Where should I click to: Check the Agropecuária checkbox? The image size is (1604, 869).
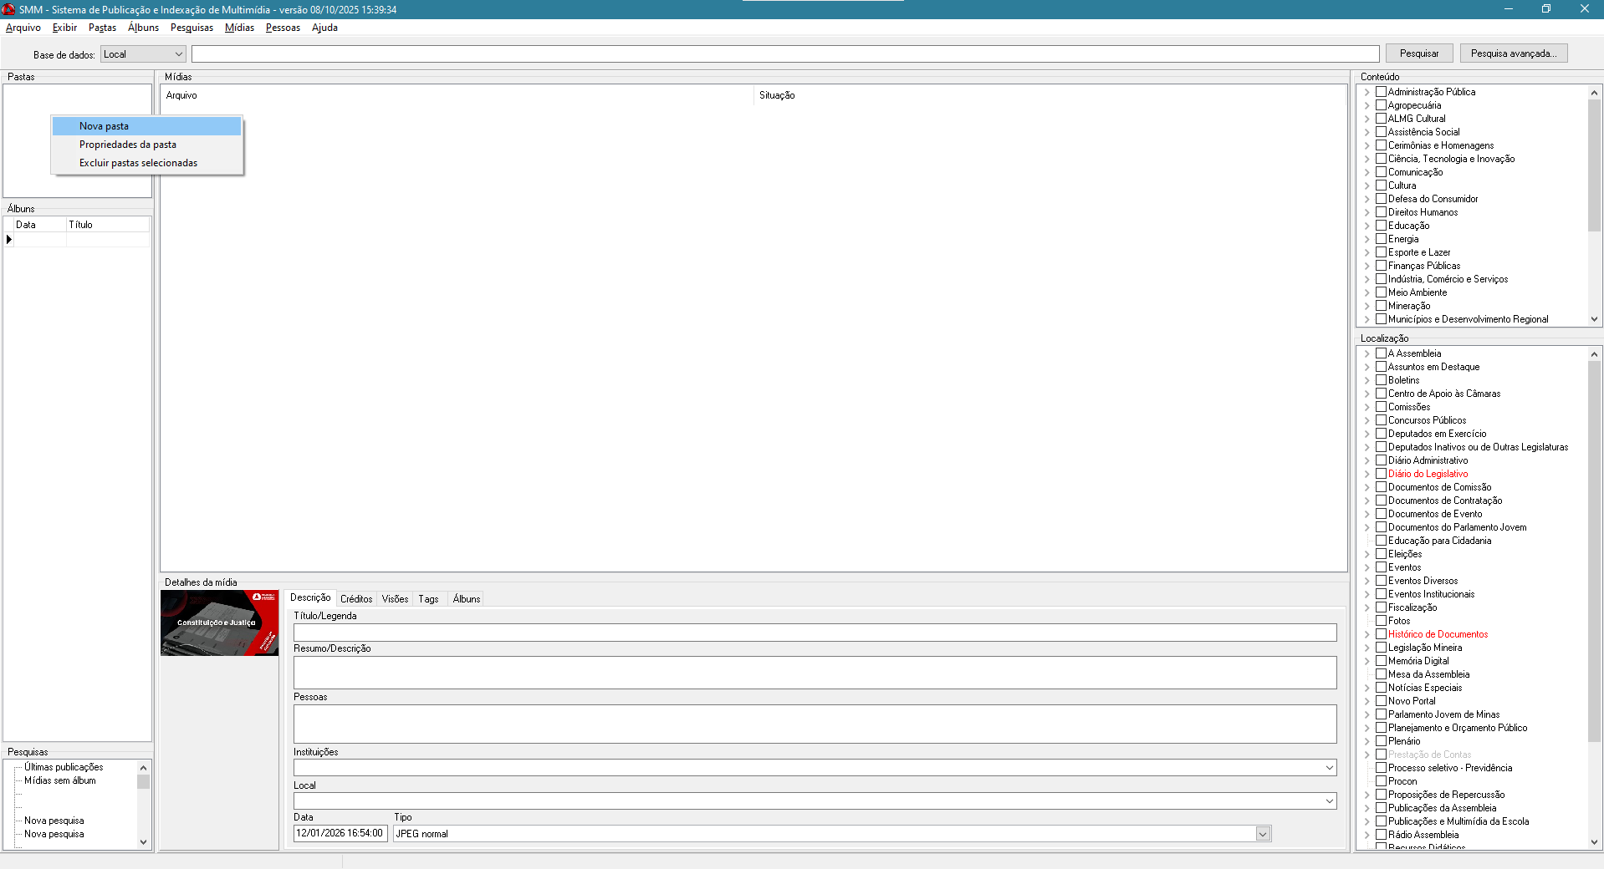tap(1381, 105)
